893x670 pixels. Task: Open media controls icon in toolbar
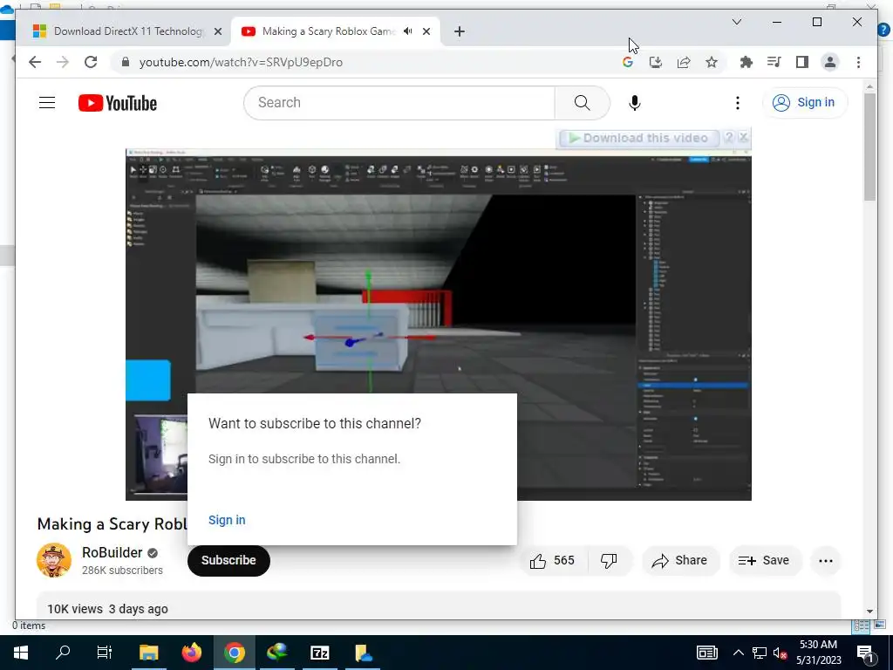click(x=774, y=62)
